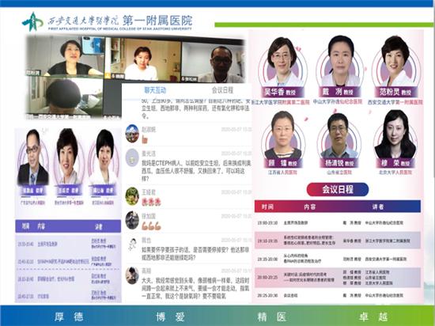Click the red-blue 会议日程 pill button

pyautogui.click(x=338, y=189)
